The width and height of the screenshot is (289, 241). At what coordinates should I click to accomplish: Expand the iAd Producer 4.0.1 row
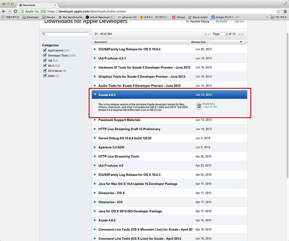pos(95,58)
